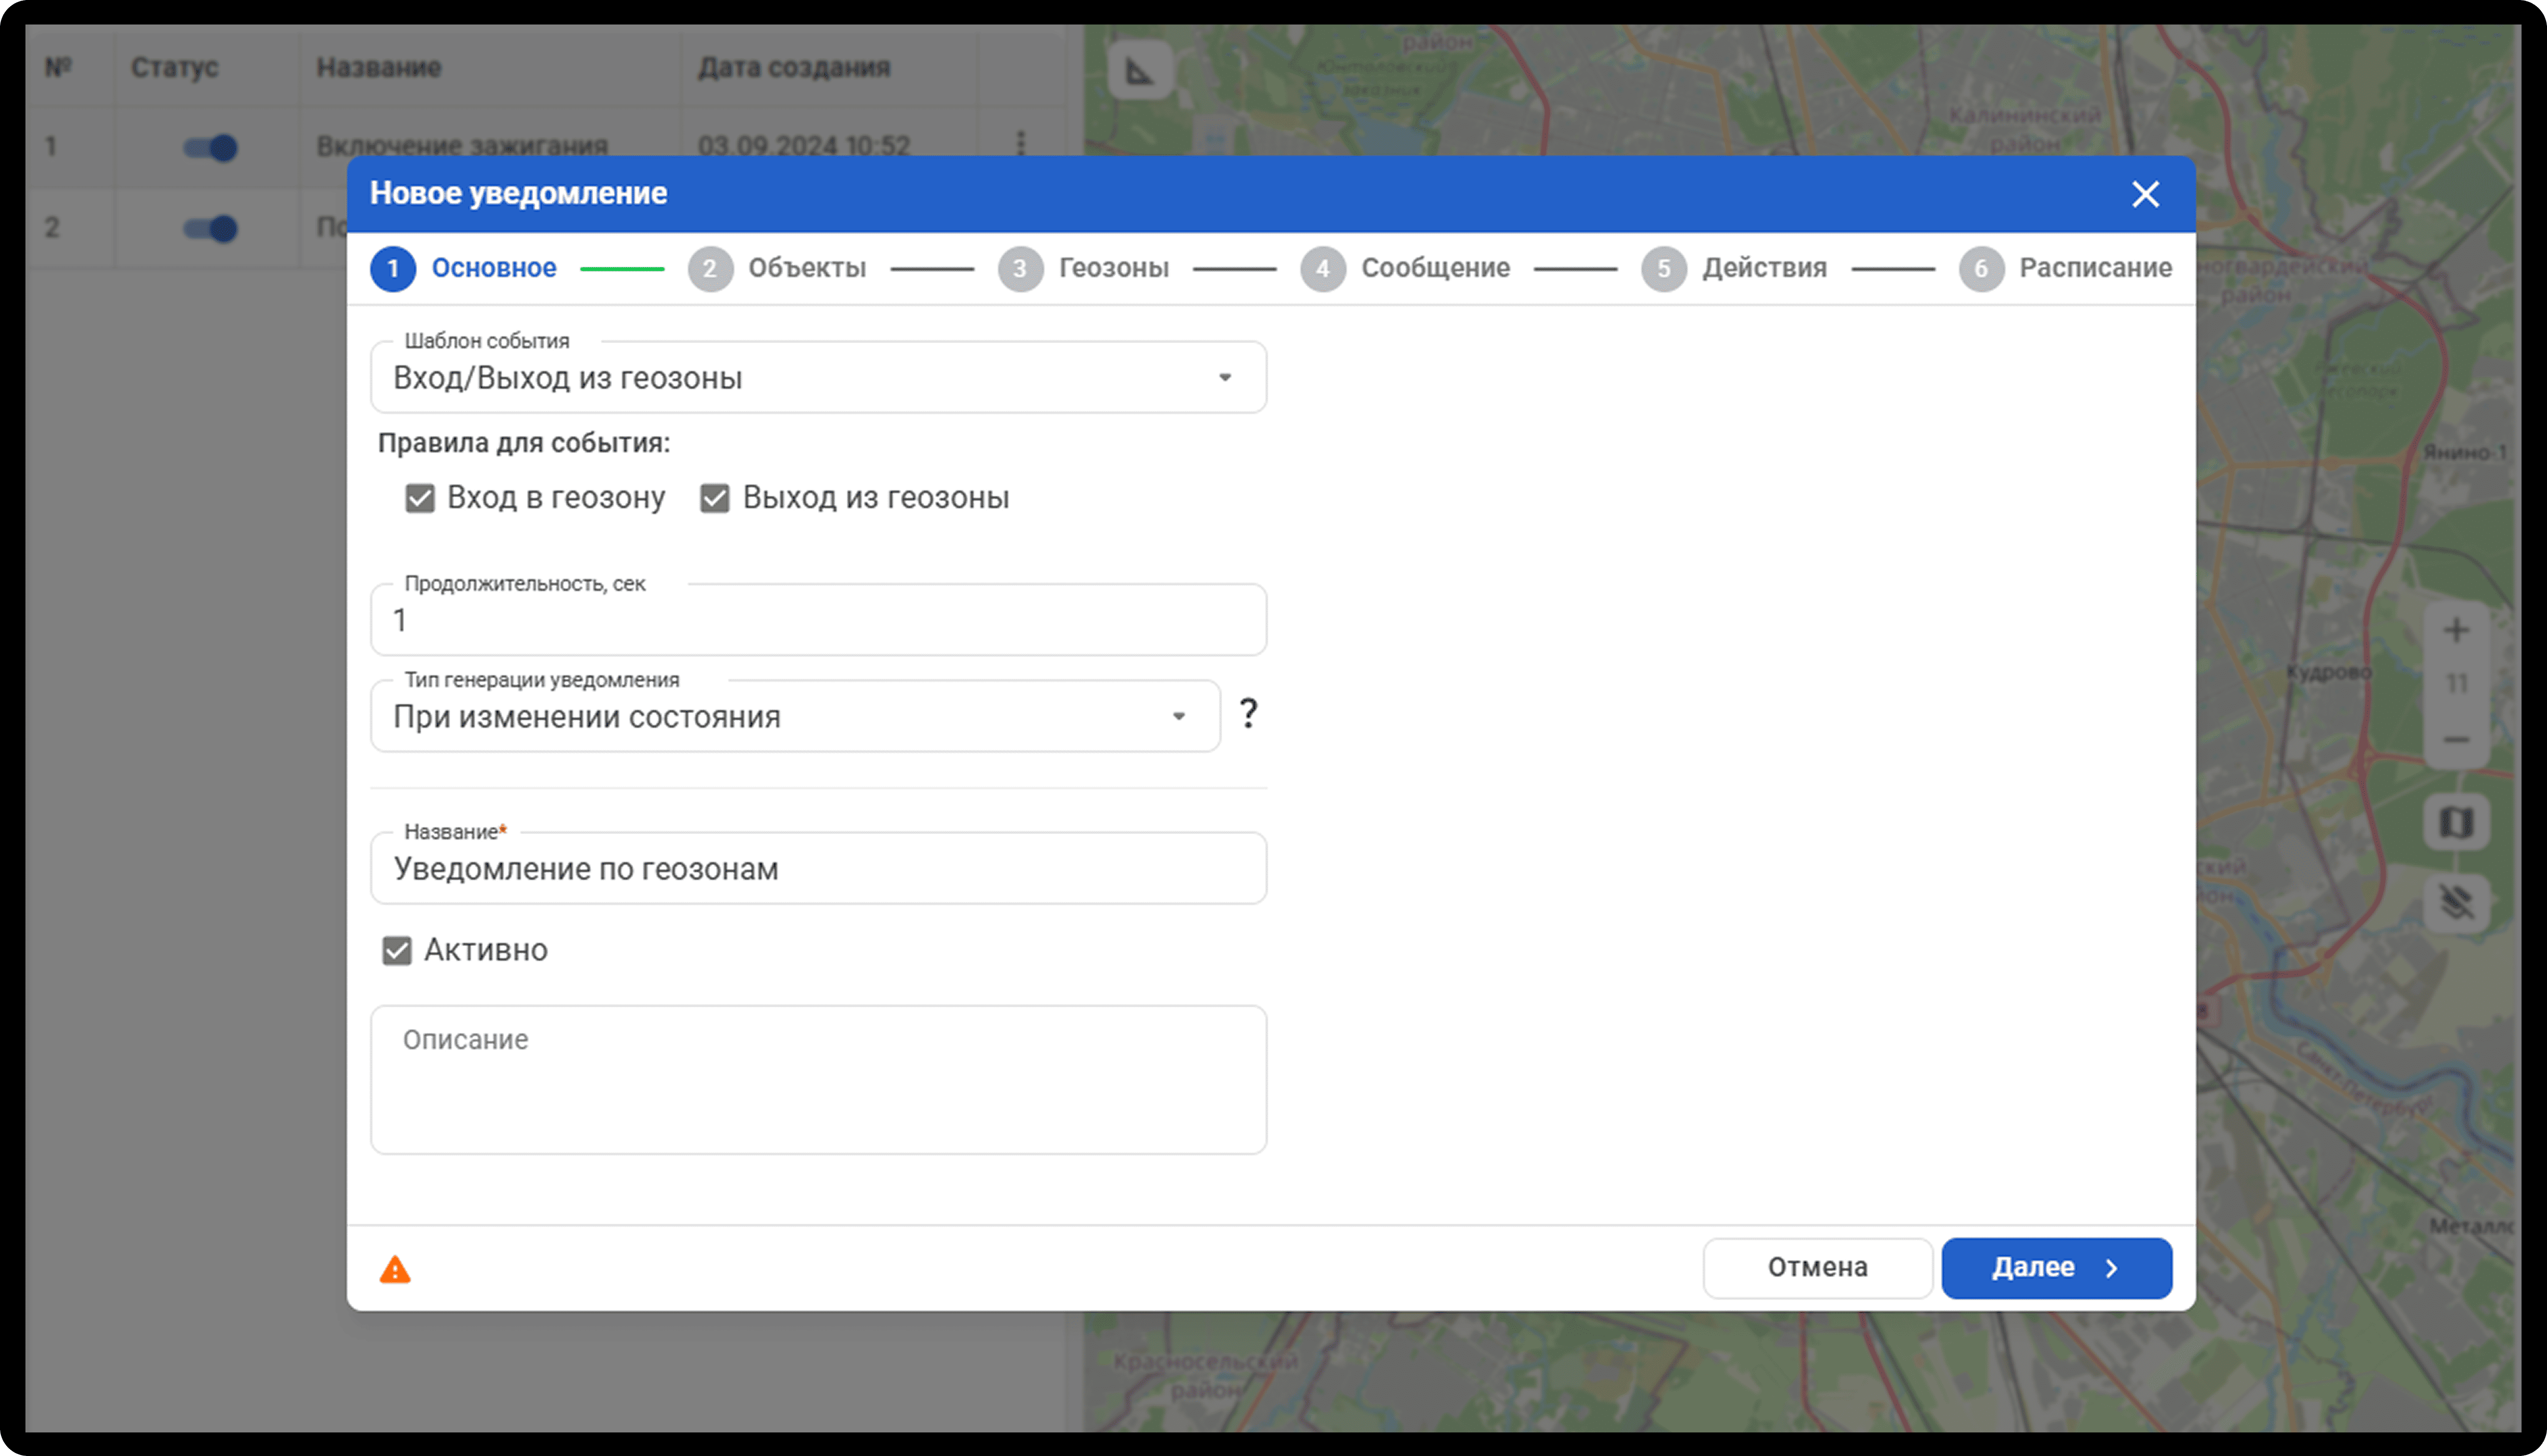Zoom out on the map with the minus control
The image size is (2547, 1456).
[x=2456, y=740]
